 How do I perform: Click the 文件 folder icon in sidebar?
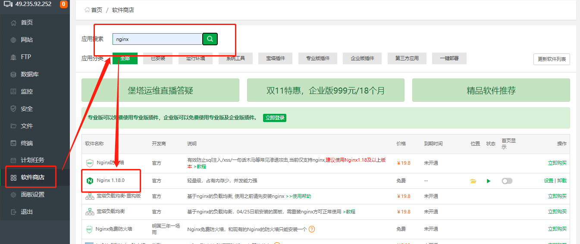13,126
